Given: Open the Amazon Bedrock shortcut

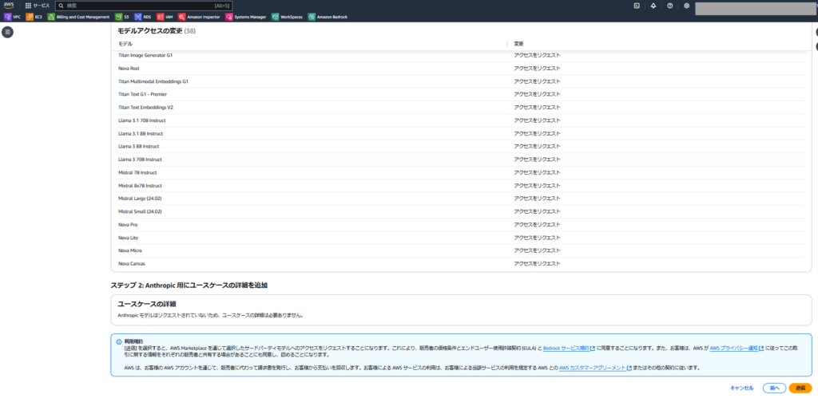Looking at the screenshot, I should [328, 17].
